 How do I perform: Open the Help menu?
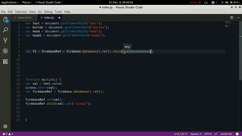click(x=67, y=12)
